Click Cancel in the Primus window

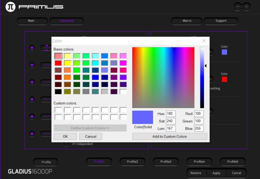(236, 173)
